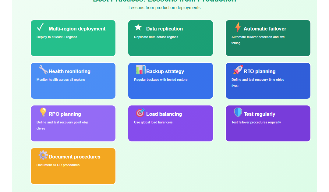Image resolution: width=329 pixels, height=192 pixels.
Task: Click the bar chart icon on Backup strategy
Action: click(x=140, y=70)
